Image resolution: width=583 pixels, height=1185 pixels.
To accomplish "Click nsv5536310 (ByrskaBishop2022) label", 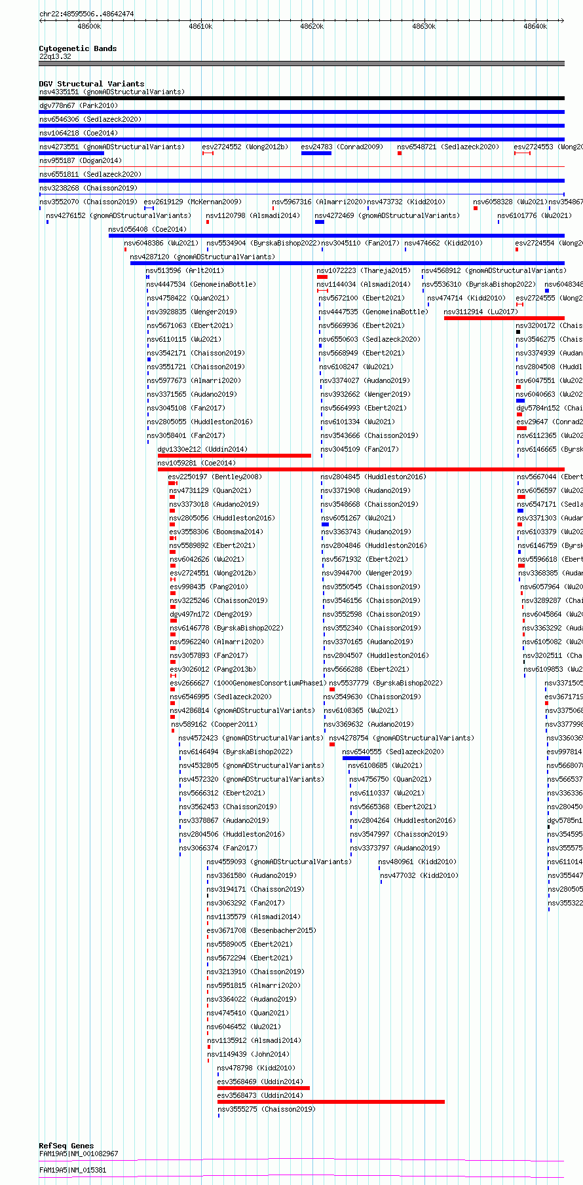I will (479, 284).
